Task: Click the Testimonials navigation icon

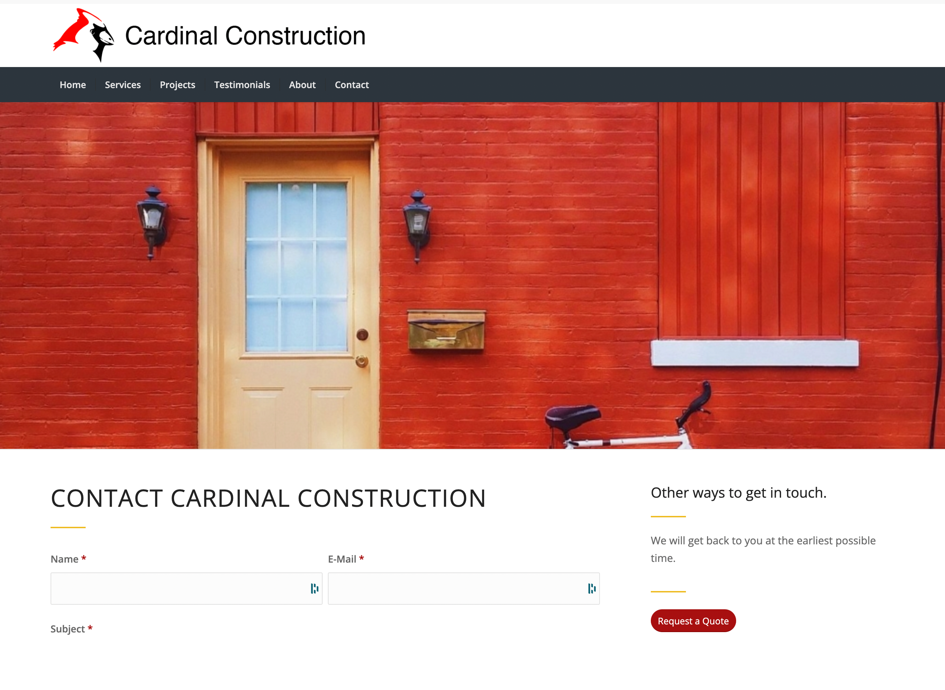Action: pyautogui.click(x=242, y=84)
